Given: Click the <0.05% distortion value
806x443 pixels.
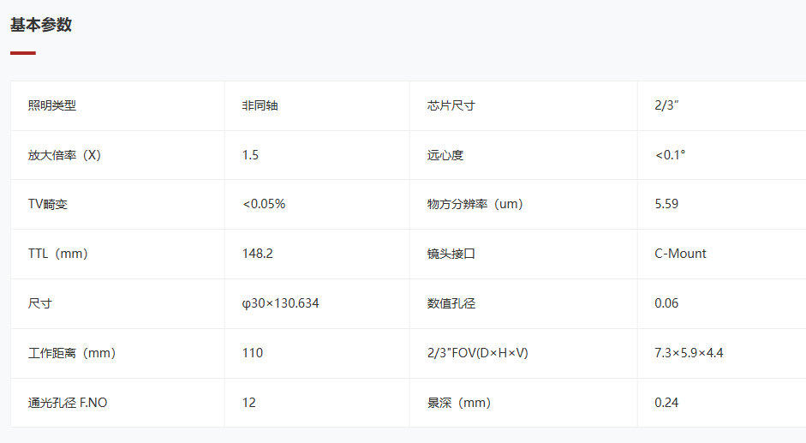Looking at the screenshot, I should 264,204.
